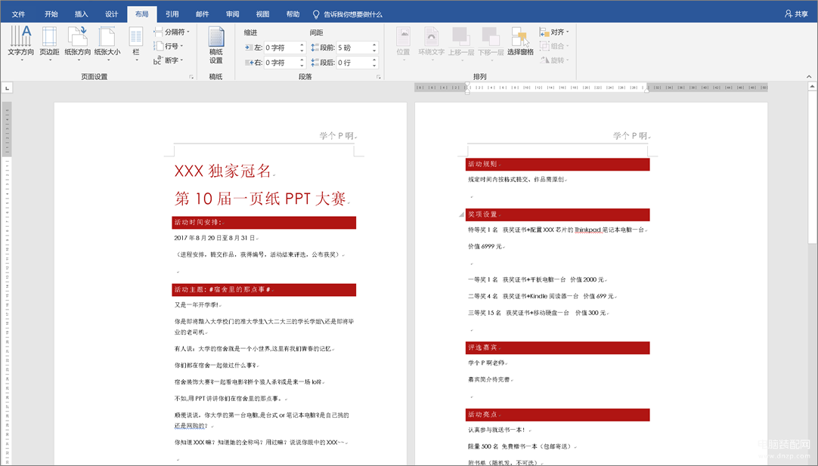The height and width of the screenshot is (466, 818).
Task: Click the vertical scrollbar thumb
Action: [813, 167]
